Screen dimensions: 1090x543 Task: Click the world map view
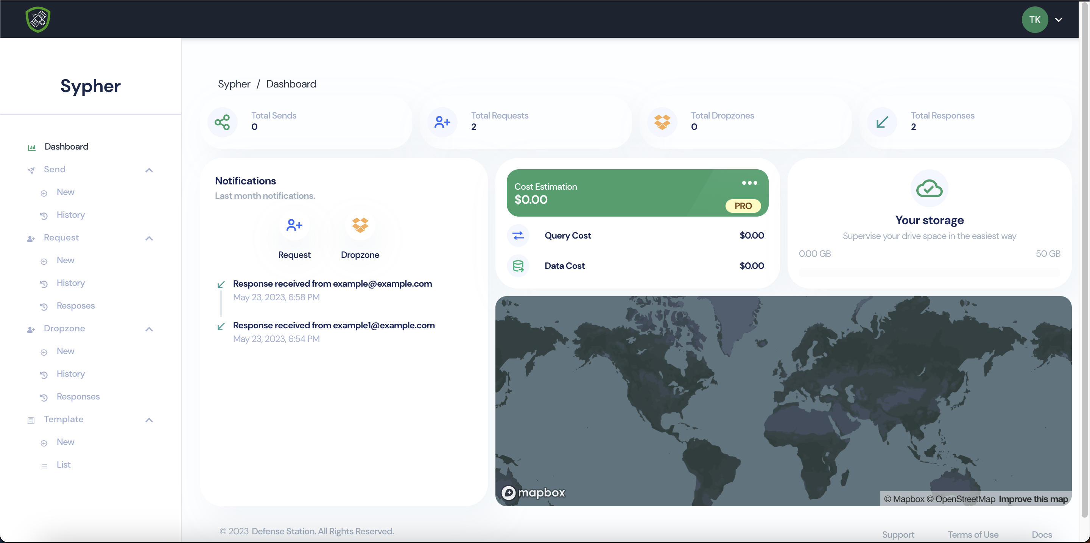tap(783, 401)
